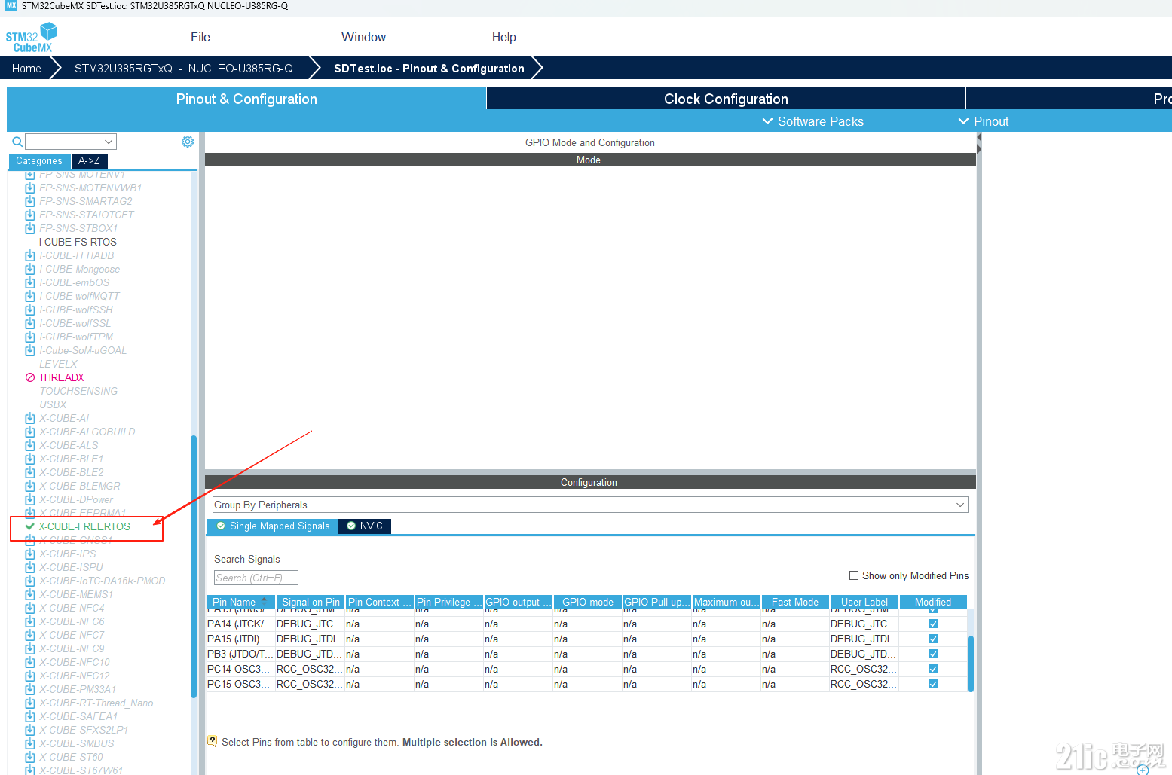Viewport: 1172px width, 775px height.
Task: Expand the Pinout dropdown menu
Action: point(983,121)
